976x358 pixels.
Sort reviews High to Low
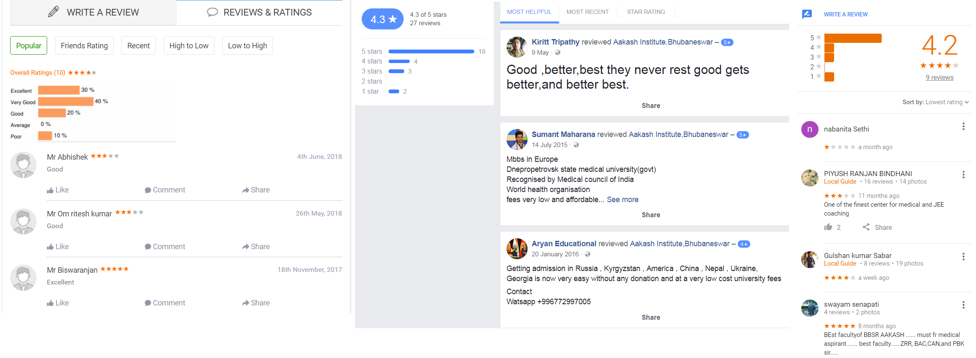(x=189, y=45)
